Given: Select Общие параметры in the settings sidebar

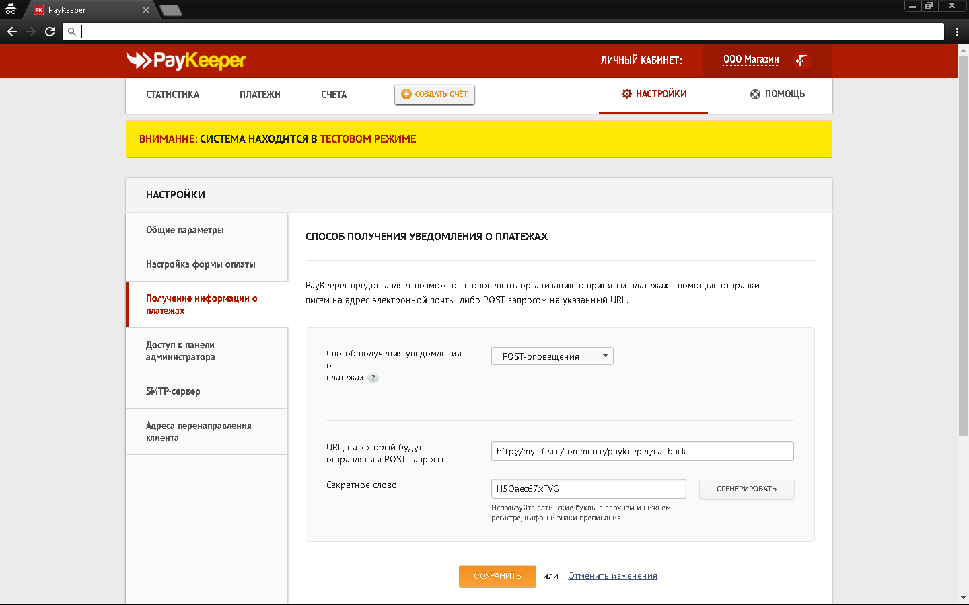Looking at the screenshot, I should click(185, 230).
